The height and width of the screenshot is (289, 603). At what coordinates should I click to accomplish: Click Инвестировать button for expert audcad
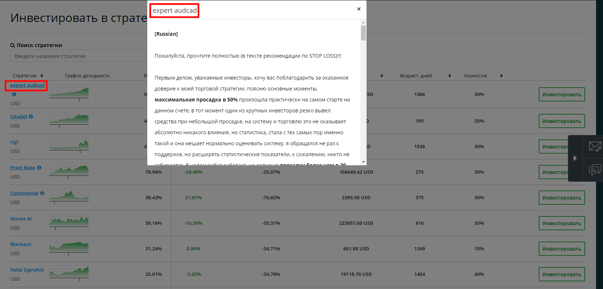coord(562,95)
